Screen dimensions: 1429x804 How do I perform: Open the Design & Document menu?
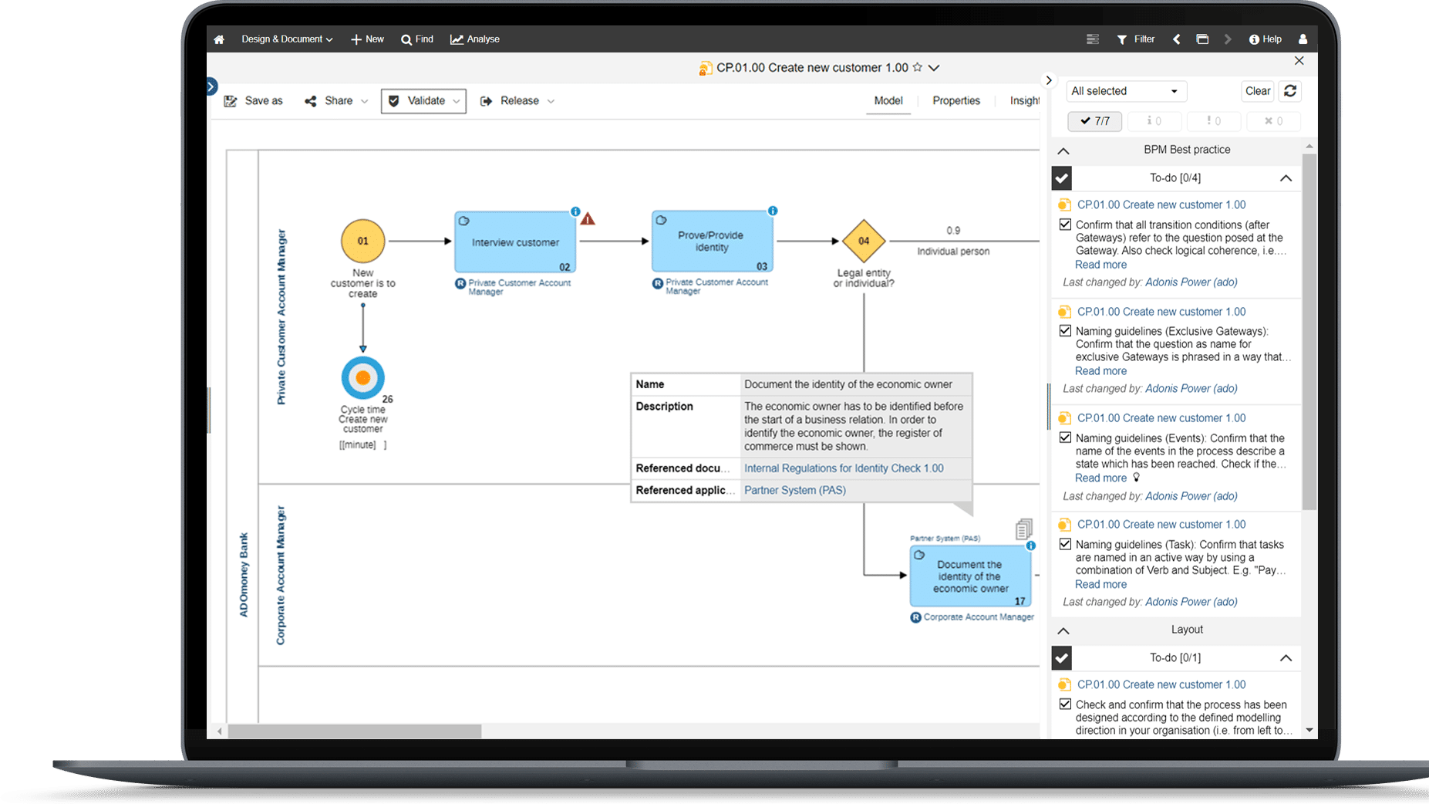point(286,39)
